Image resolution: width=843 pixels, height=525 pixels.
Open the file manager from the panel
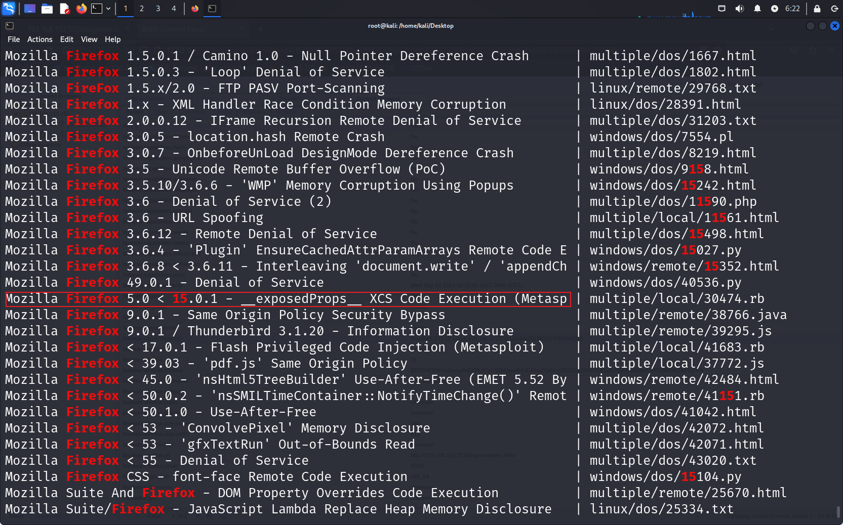coord(47,9)
